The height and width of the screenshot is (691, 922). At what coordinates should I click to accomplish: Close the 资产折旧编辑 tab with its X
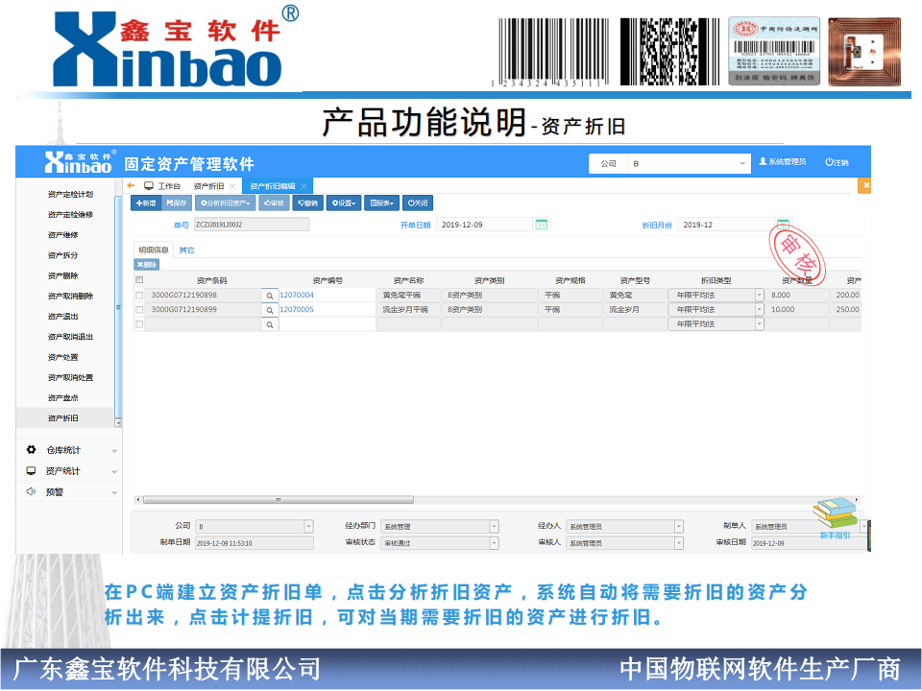303,185
